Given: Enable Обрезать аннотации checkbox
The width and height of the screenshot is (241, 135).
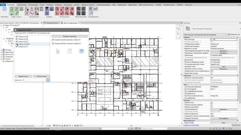Looking at the screenshot, I should 212,107.
